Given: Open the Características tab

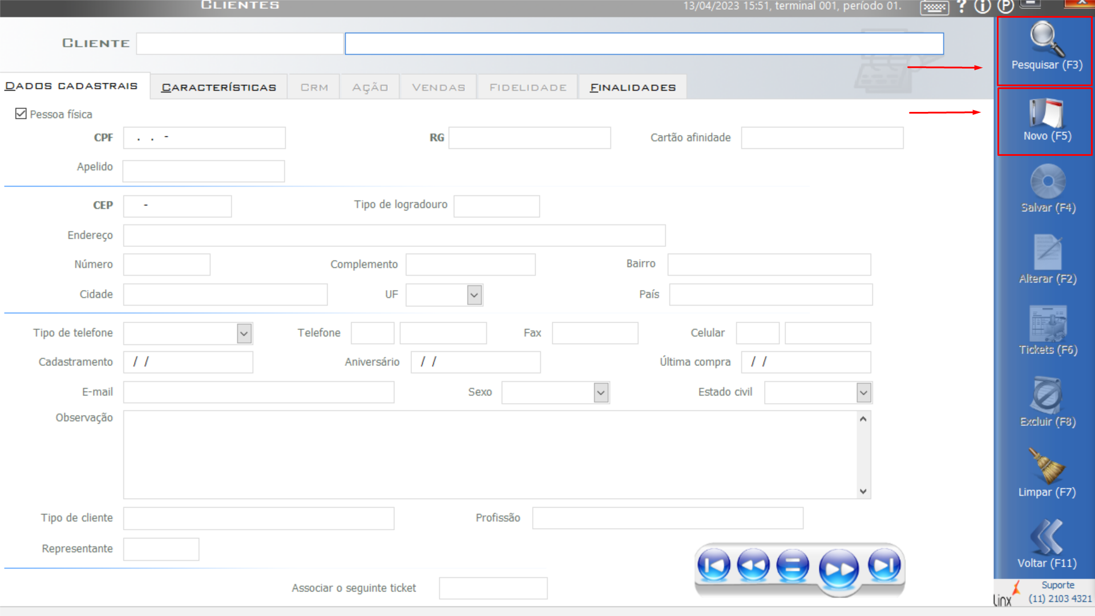Looking at the screenshot, I should point(219,87).
